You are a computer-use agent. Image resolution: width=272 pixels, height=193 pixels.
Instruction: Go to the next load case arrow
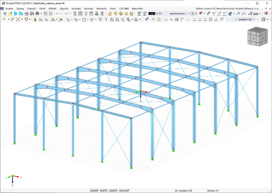point(196,14)
